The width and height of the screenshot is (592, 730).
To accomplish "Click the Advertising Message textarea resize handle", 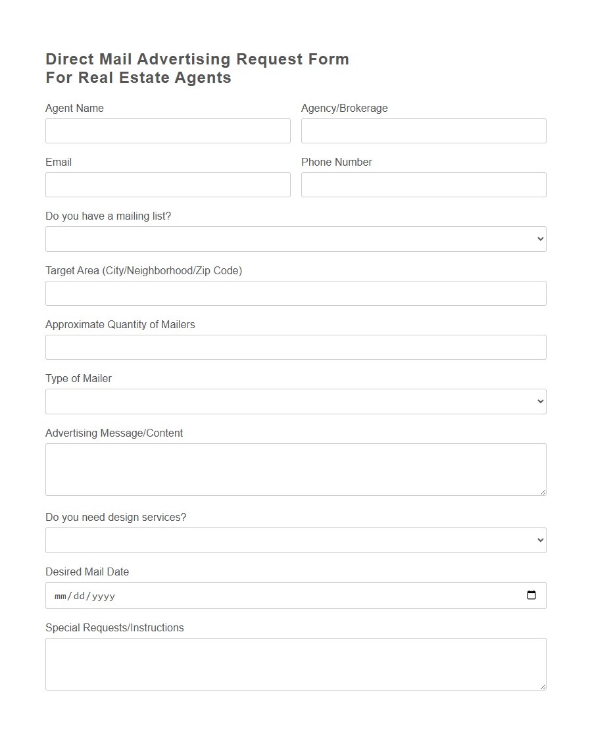I will coord(543,493).
